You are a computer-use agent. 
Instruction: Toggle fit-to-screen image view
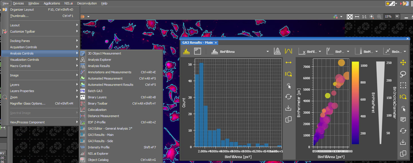(349, 17)
